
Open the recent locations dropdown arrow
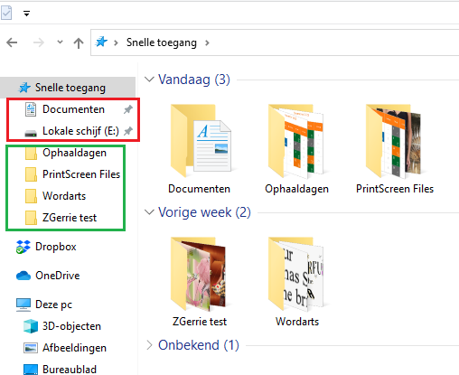60,42
